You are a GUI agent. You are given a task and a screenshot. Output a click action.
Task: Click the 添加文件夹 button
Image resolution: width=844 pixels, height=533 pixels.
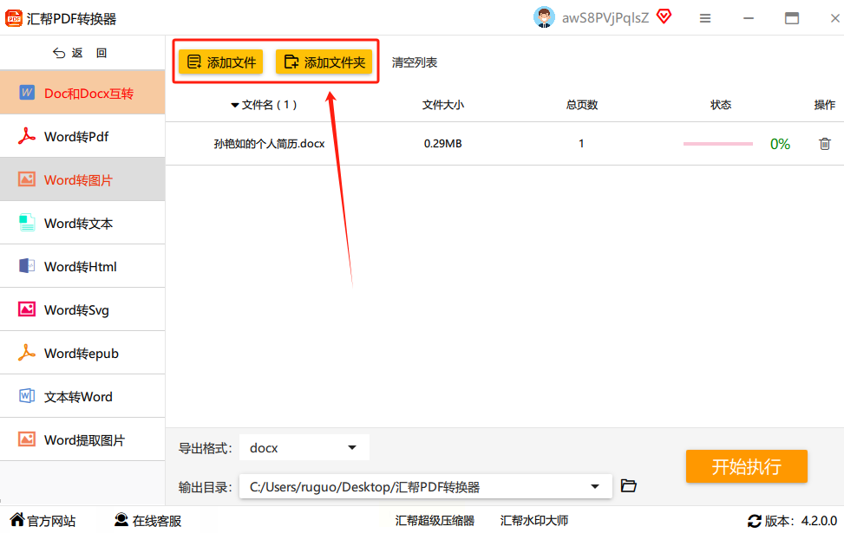(x=324, y=62)
